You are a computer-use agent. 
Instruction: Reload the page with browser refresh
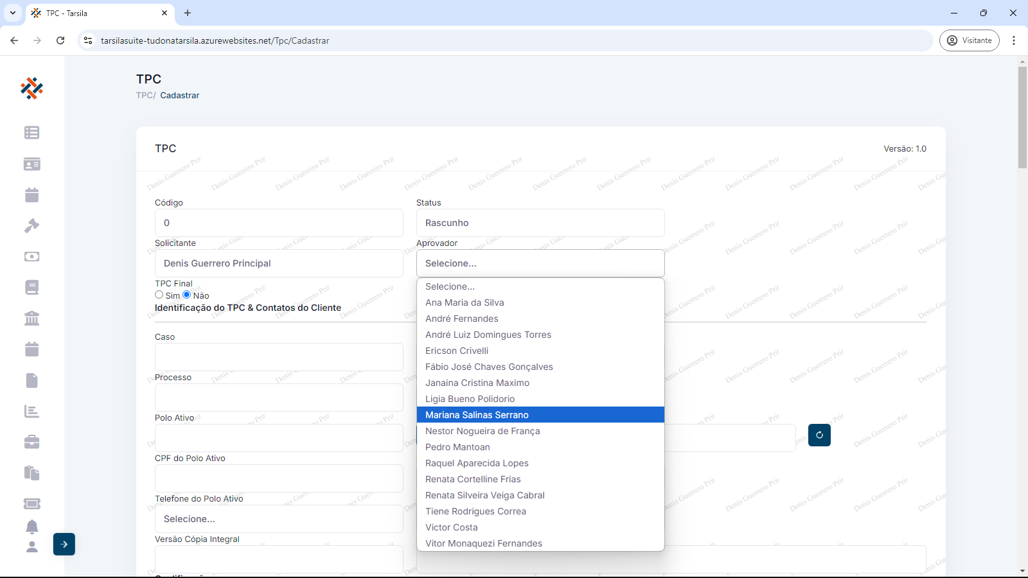pos(60,40)
